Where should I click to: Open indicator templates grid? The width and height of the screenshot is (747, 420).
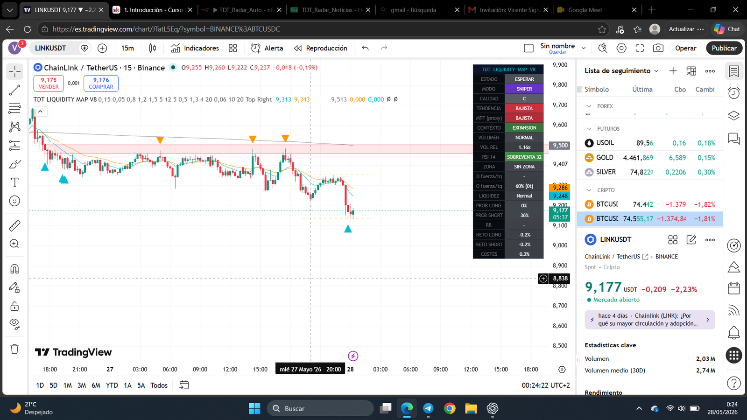[x=233, y=48]
